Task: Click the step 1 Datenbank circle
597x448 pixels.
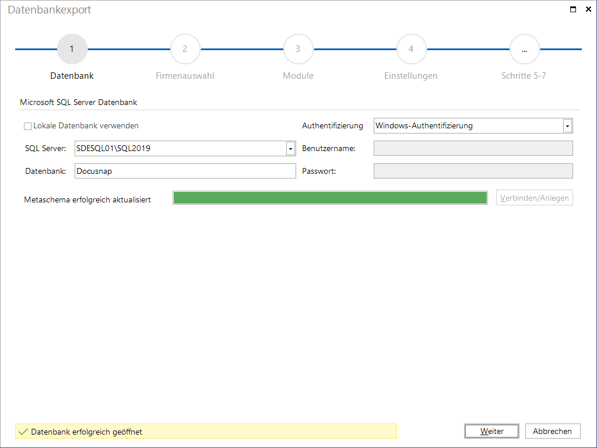Action: click(72, 49)
